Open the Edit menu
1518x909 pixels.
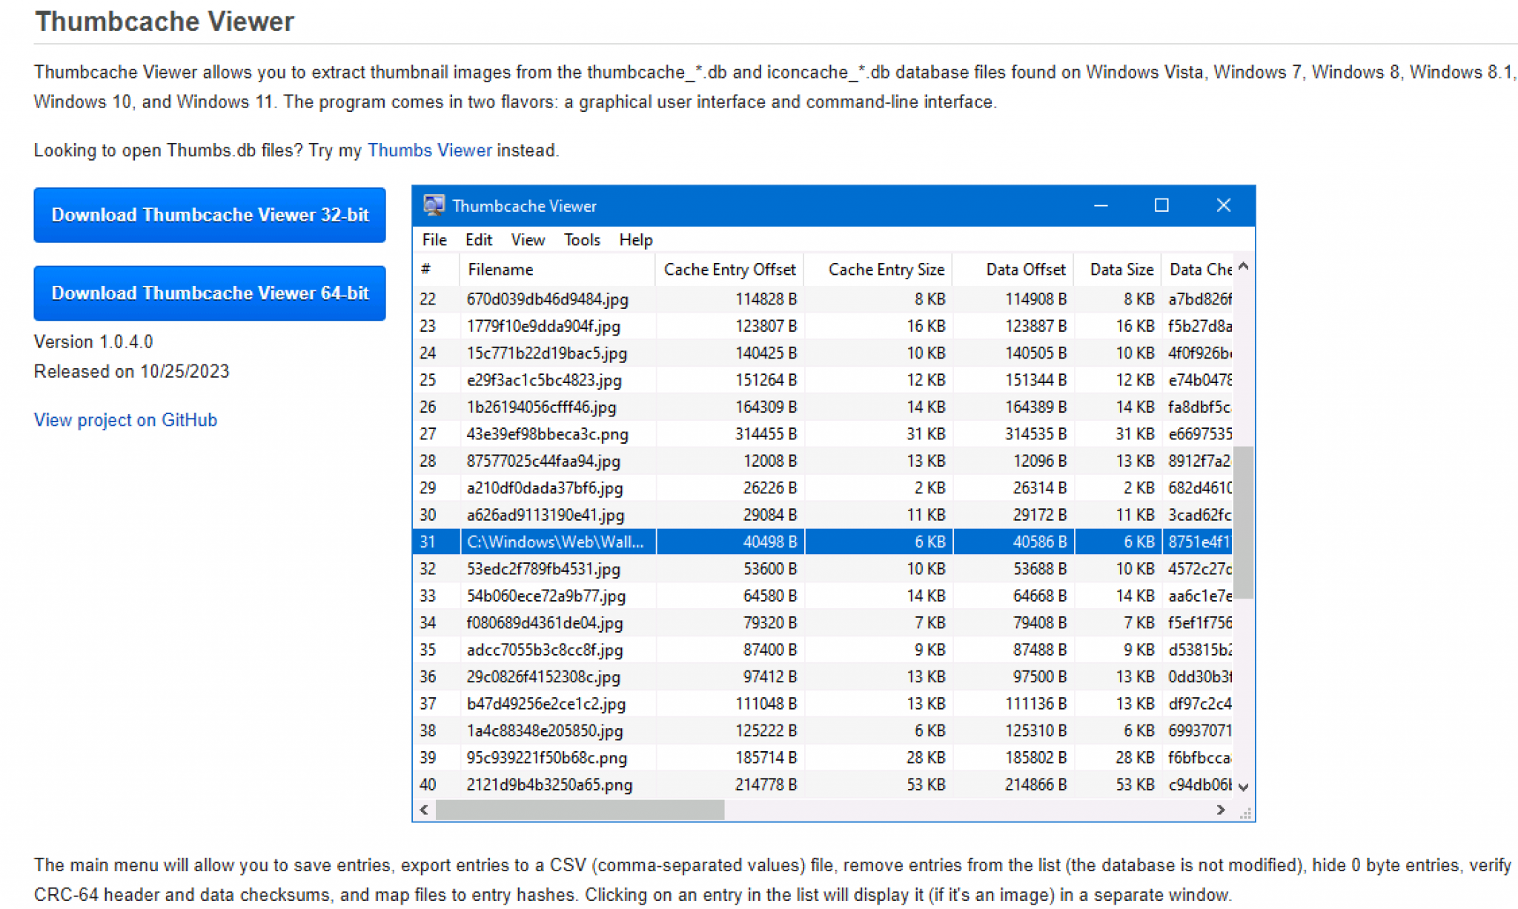click(x=478, y=240)
